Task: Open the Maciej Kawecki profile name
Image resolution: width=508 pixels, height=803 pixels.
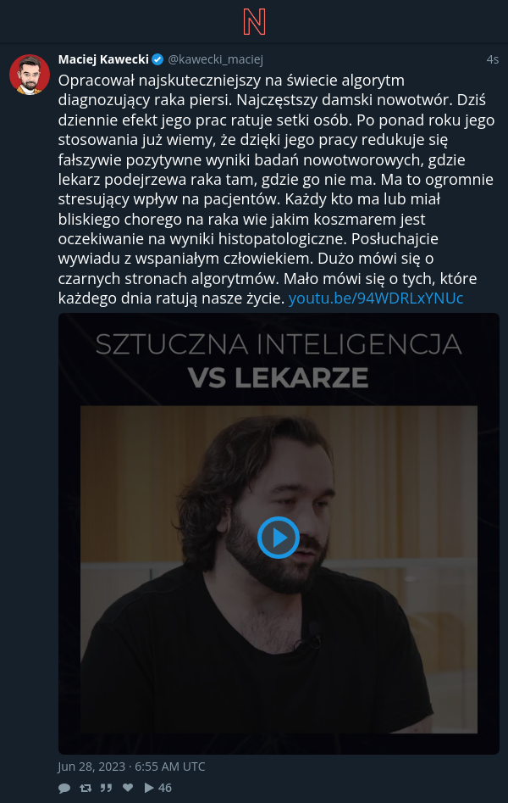Action: 103,59
